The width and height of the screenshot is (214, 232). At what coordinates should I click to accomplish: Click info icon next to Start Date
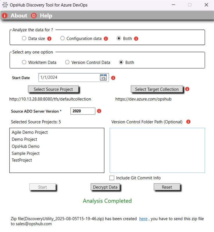(x=113, y=78)
